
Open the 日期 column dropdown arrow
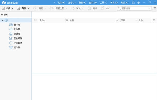click(x=136, y=20)
